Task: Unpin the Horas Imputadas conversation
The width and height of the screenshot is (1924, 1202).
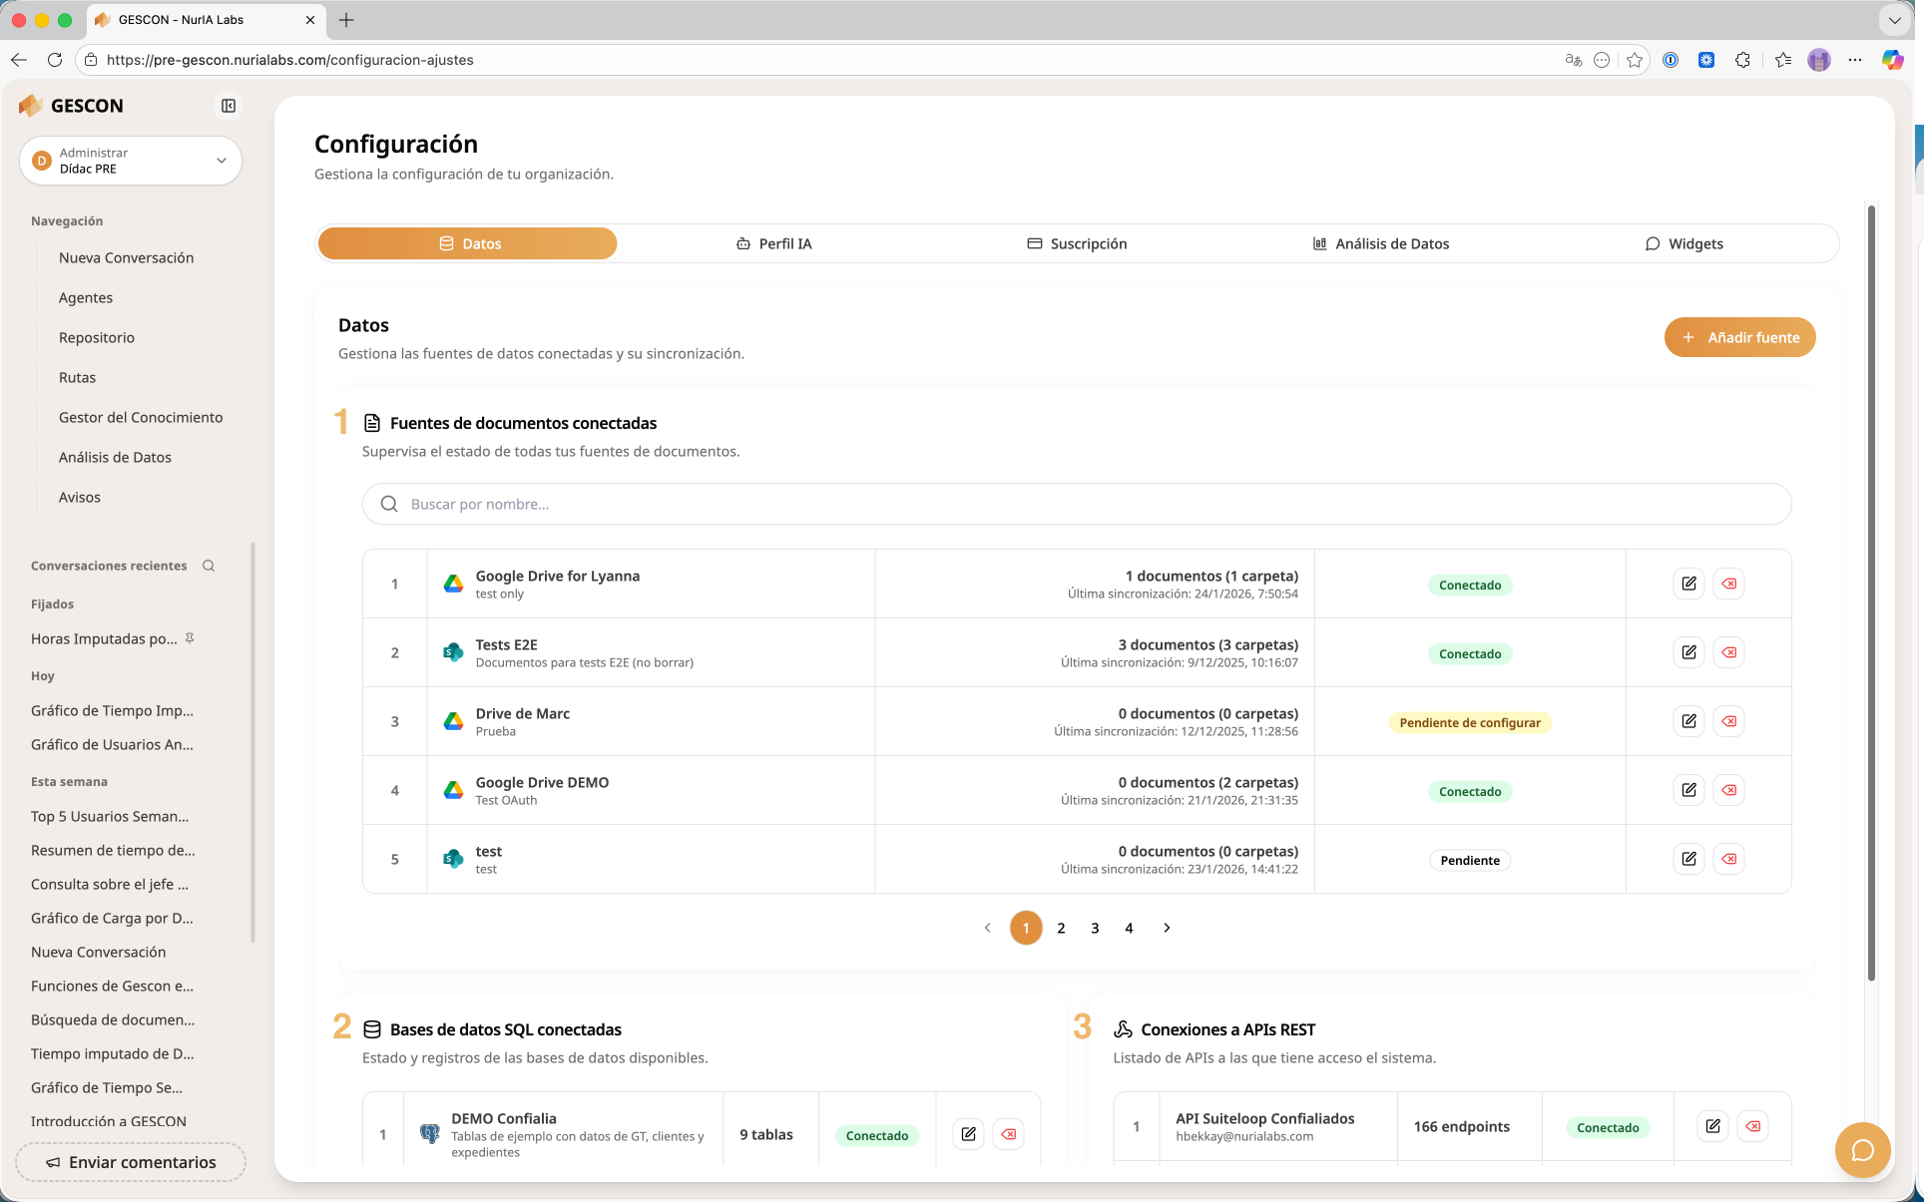Action: [x=190, y=638]
